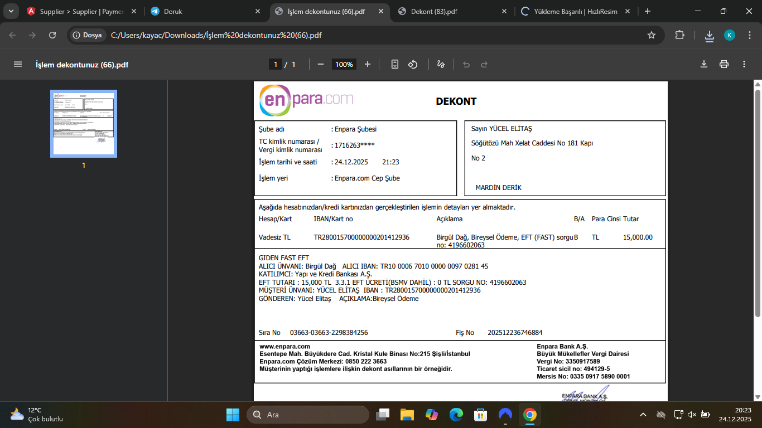This screenshot has height=428, width=762.
Task: Go forward in browser history
Action: click(32, 35)
